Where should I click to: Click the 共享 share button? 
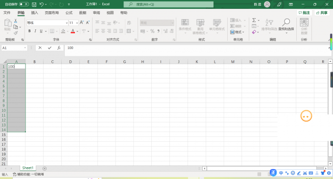coord(322,13)
